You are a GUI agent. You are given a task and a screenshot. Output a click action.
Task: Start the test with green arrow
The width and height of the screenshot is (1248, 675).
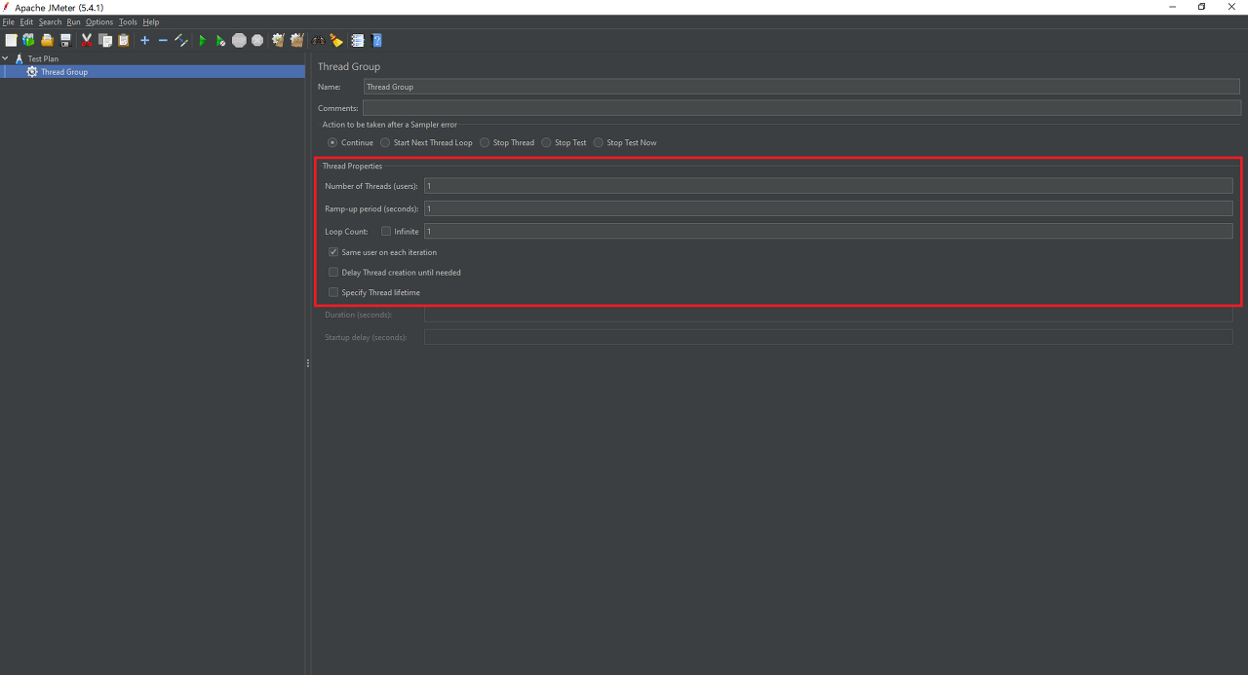(x=203, y=40)
